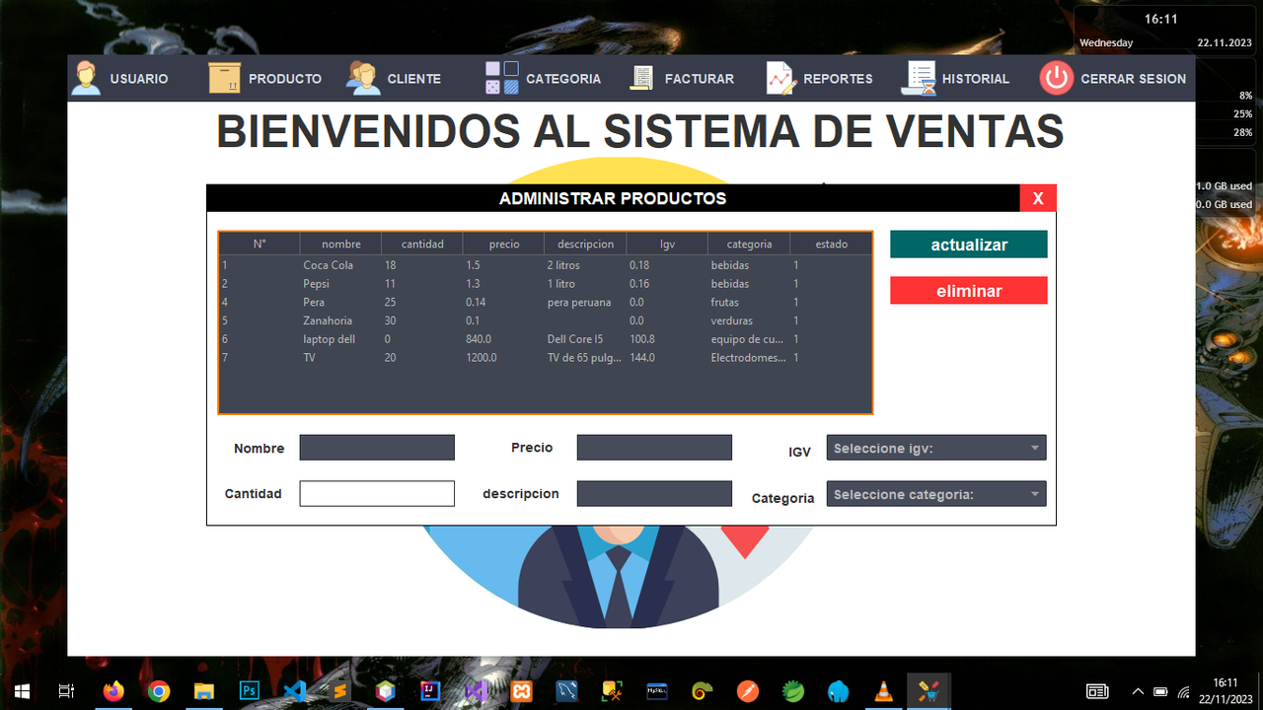Expand hidden system tray icons chevron
This screenshot has width=1263, height=710.
pyautogui.click(x=1138, y=692)
